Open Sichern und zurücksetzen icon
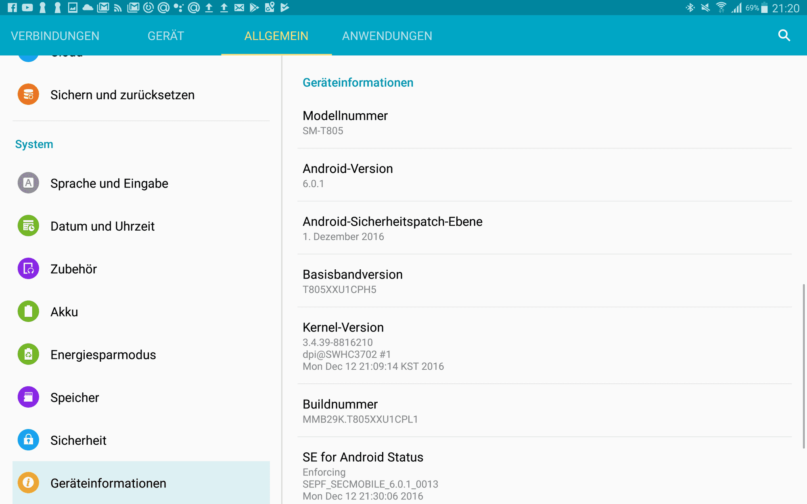Screen dimensions: 807x504 [x=28, y=94]
